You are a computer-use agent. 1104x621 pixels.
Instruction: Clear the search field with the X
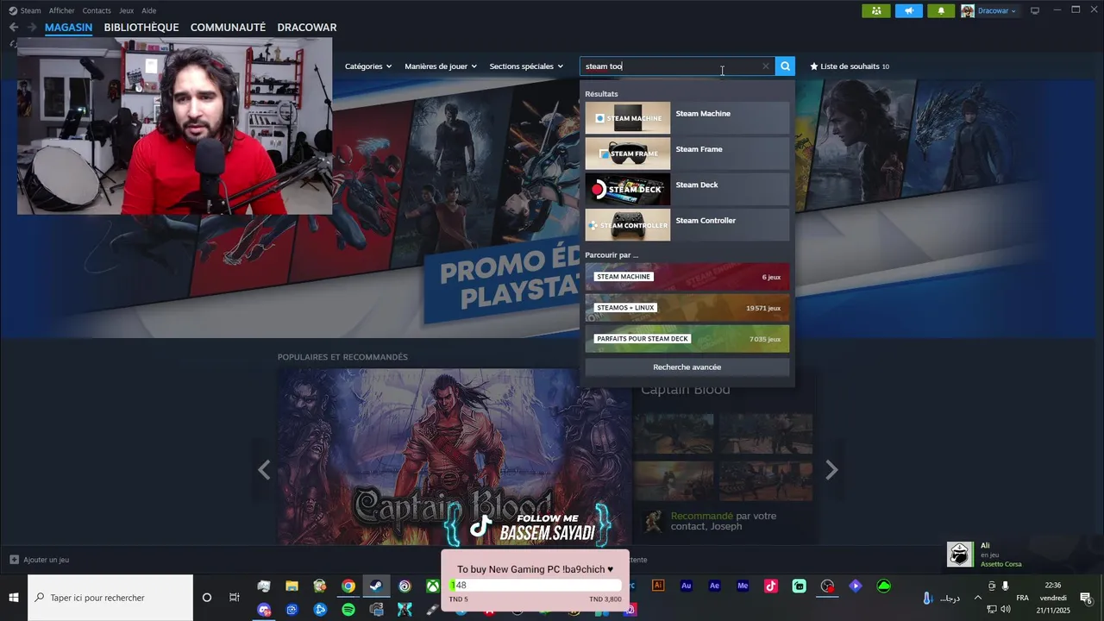[x=765, y=66]
